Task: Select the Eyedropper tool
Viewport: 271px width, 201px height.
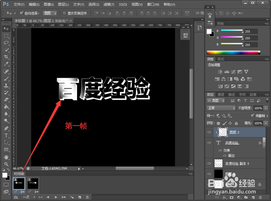Action: coord(6,64)
